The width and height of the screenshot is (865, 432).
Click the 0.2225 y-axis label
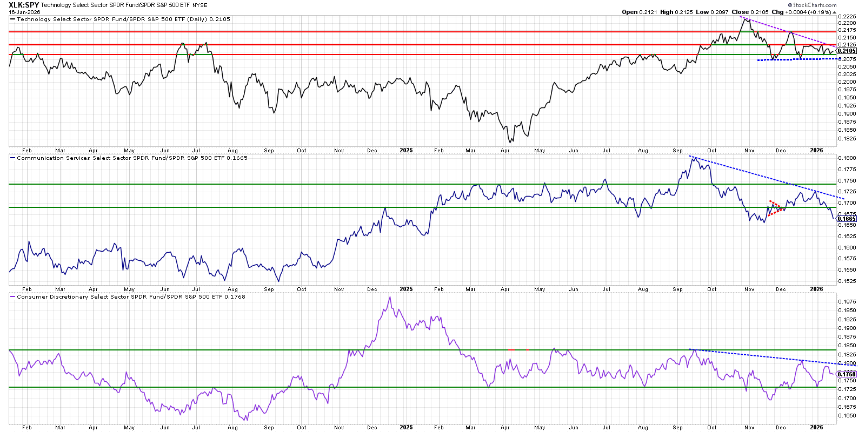click(847, 16)
